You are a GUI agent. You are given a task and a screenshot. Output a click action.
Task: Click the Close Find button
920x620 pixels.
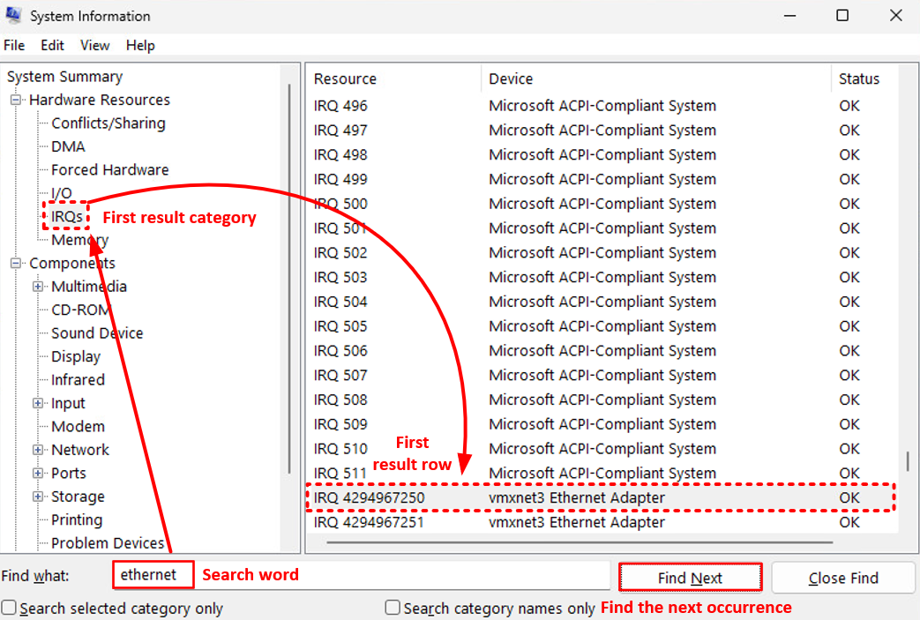842,577
